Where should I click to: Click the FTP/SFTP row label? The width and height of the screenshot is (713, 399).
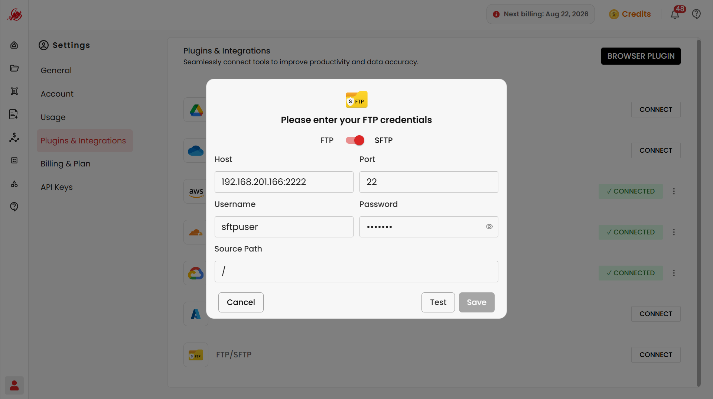point(234,355)
